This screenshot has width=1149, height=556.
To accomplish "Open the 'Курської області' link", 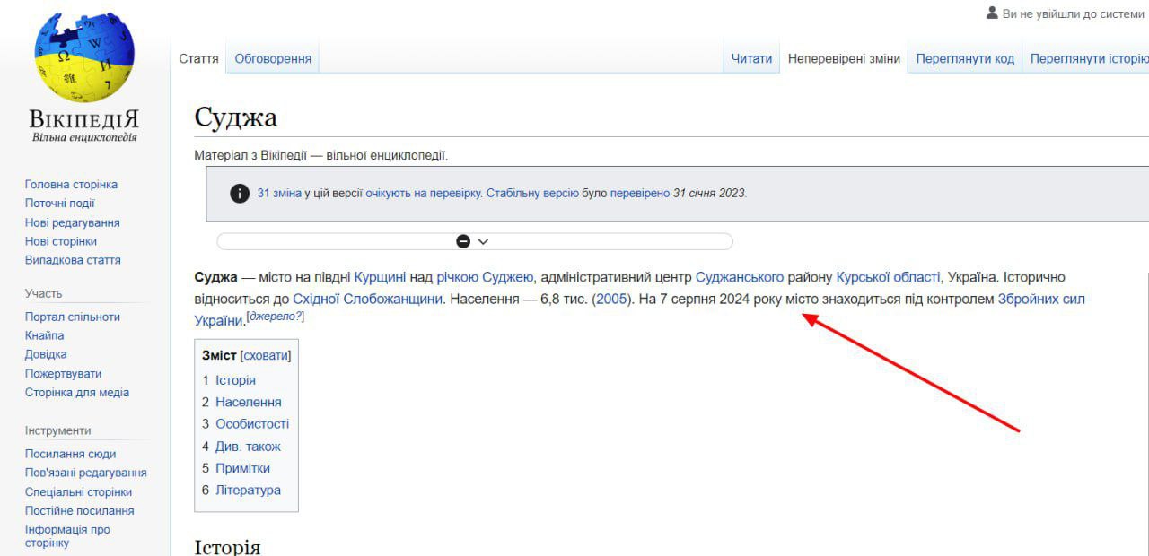I will tap(888, 277).
